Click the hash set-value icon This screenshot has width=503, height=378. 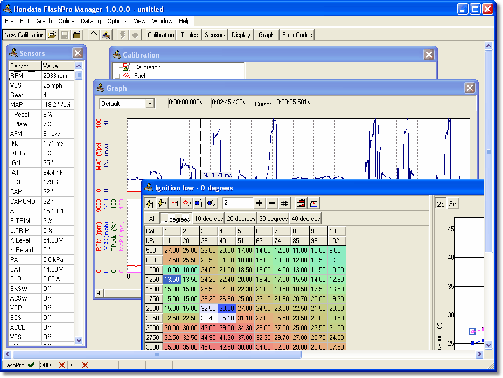click(284, 203)
